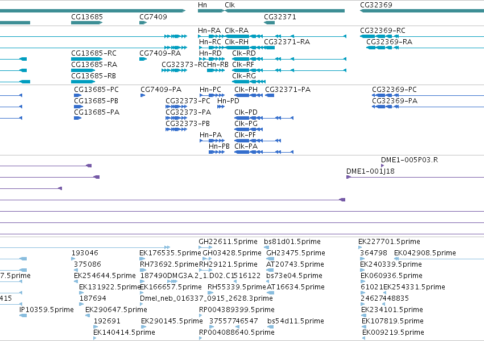Click EST IP10359.5prime
Screen dimensions: 484x341
(23, 315)
